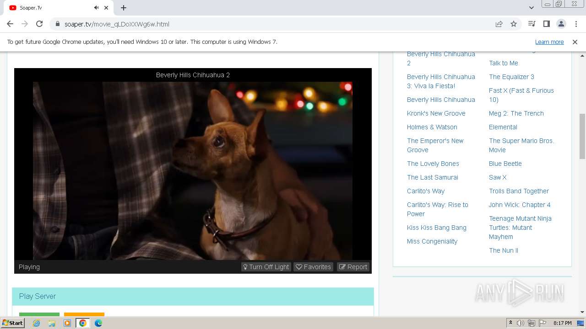
Task: Open The Nun II link
Action: [x=503, y=250]
